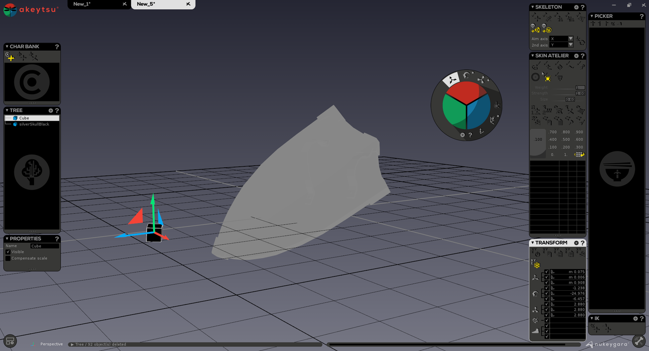
Task: Collapse the Properties panel
Action: [7, 239]
